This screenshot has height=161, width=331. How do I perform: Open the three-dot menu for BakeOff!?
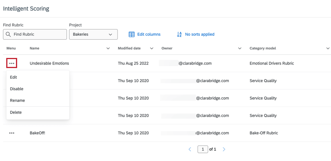coord(12,133)
